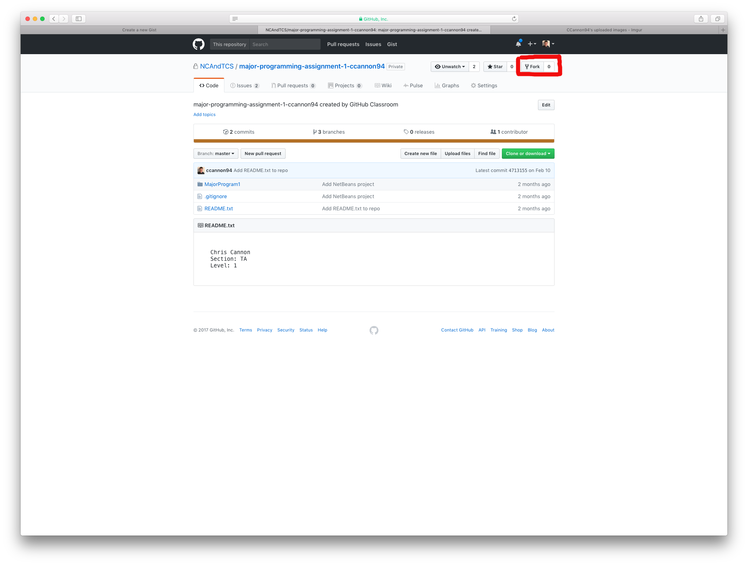Open the Branch: master dropdown
The image size is (748, 565).
point(216,154)
